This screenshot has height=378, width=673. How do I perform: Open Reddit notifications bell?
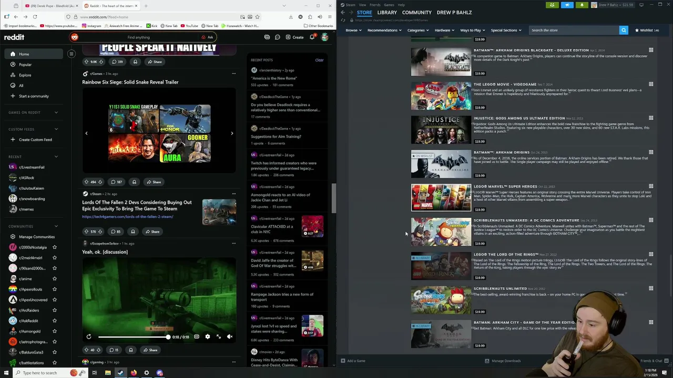pyautogui.click(x=312, y=37)
